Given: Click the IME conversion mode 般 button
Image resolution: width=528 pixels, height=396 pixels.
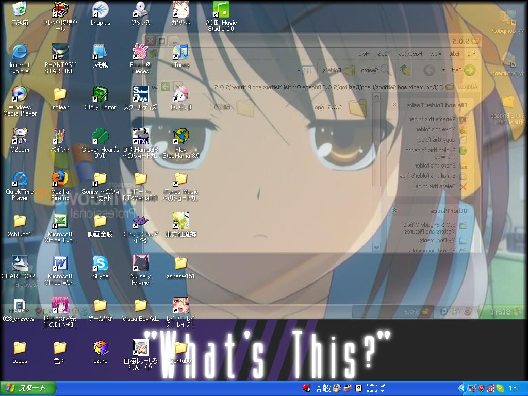Looking at the screenshot, I should pos(327,388).
